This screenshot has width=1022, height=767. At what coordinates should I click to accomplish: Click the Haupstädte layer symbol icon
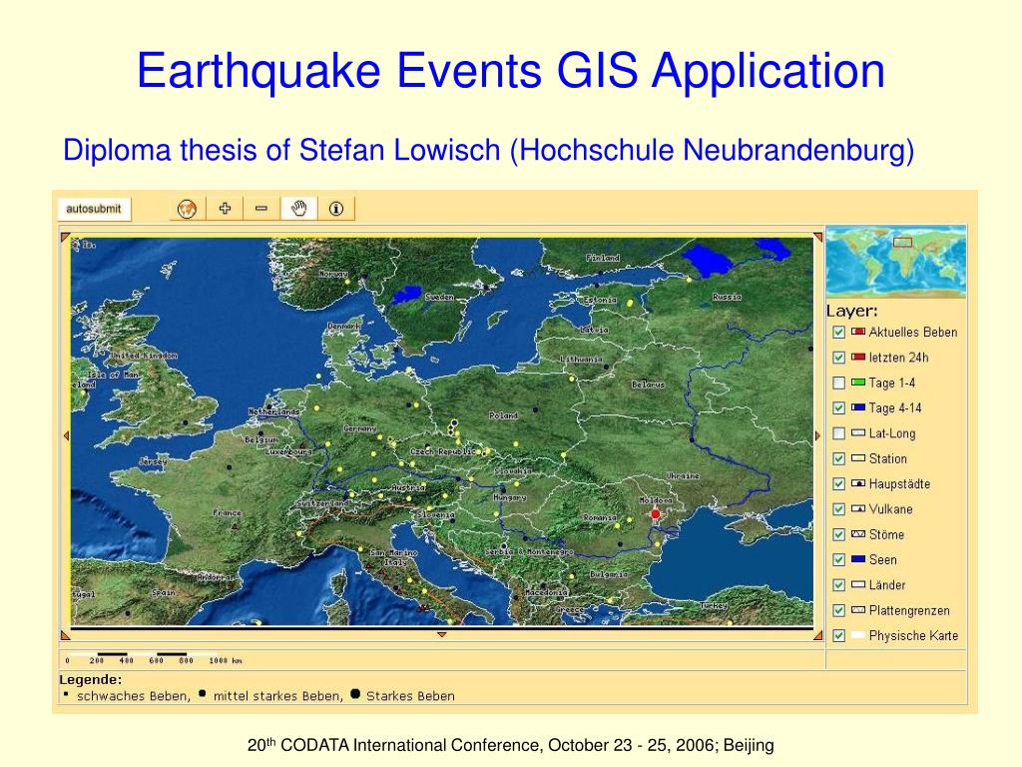pos(858,483)
